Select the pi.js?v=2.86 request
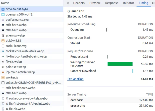Image resolution: width=155 pixels, height=111 pixels. click(x=32, y=40)
